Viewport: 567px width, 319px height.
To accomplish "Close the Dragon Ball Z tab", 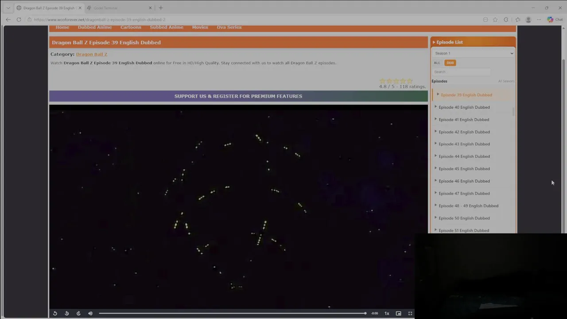I will tap(80, 8).
